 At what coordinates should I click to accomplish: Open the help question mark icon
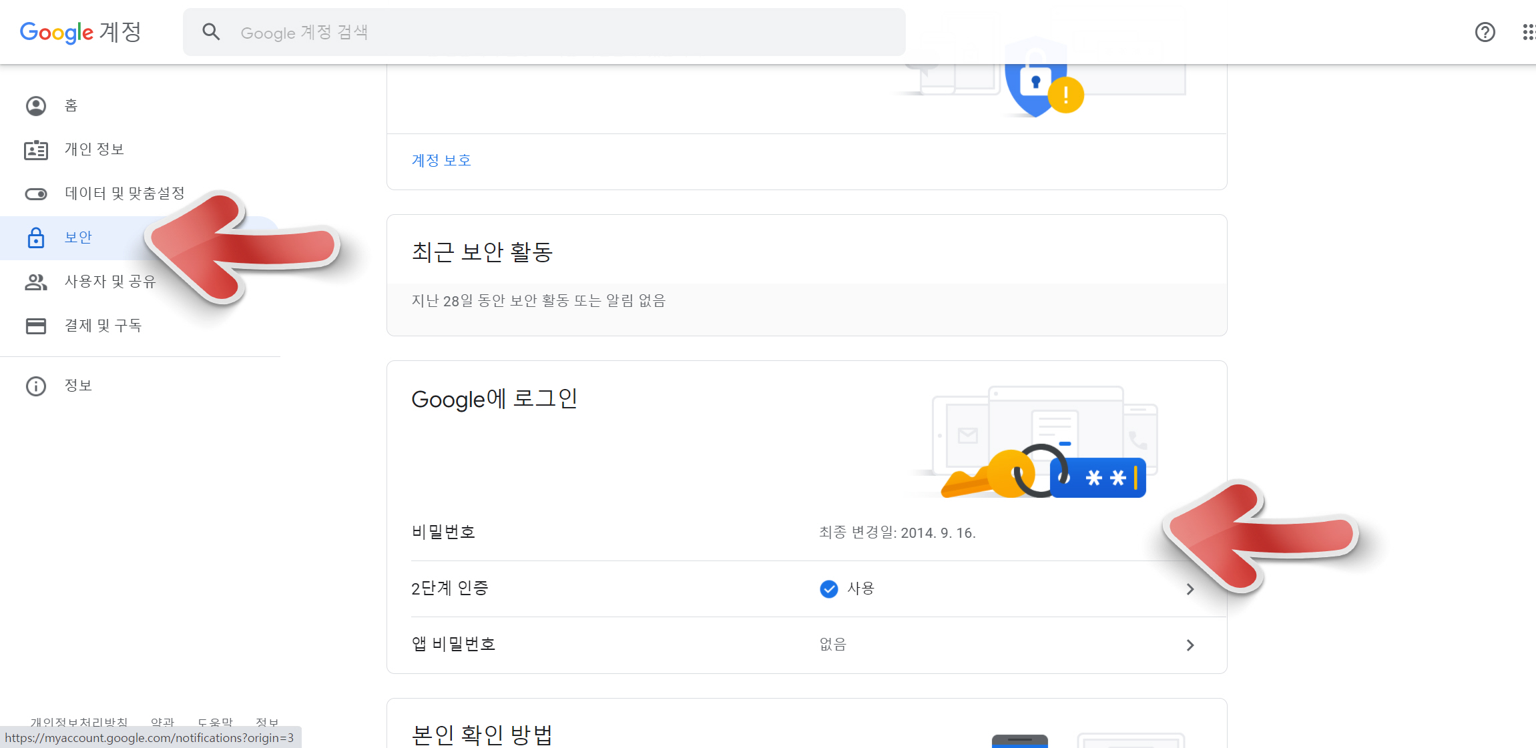pos(1485,32)
